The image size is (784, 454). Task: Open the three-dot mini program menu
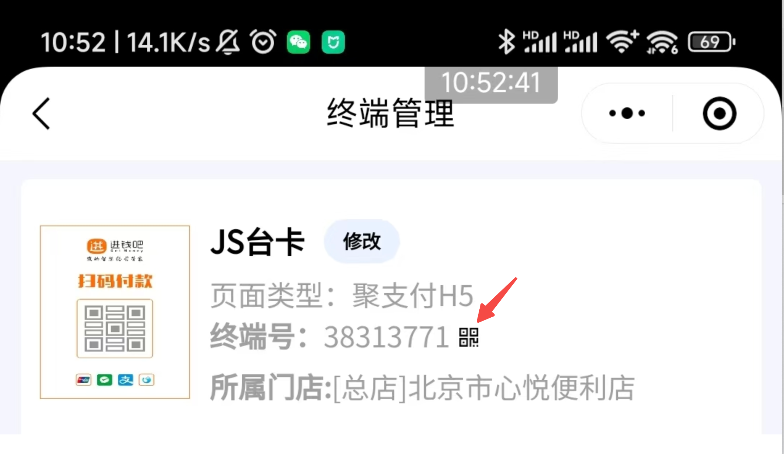[627, 113]
